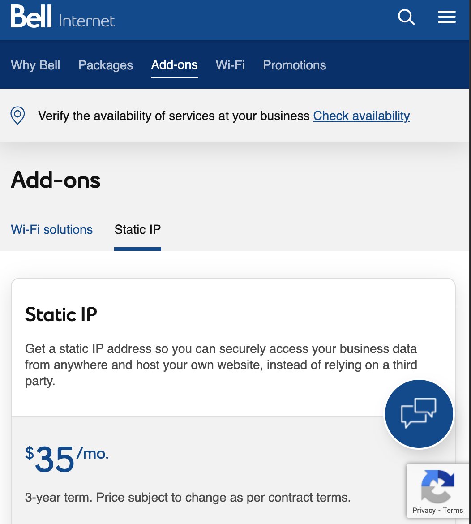471x524 pixels.
Task: Open the Packages menu item
Action: click(x=106, y=65)
